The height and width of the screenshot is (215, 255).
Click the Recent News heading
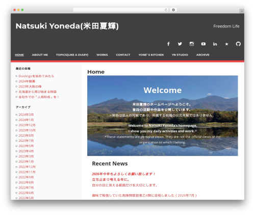click(110, 164)
